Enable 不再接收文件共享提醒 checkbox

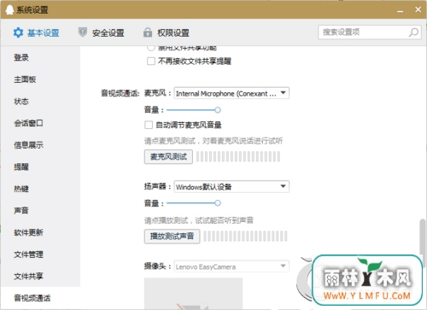(x=151, y=61)
